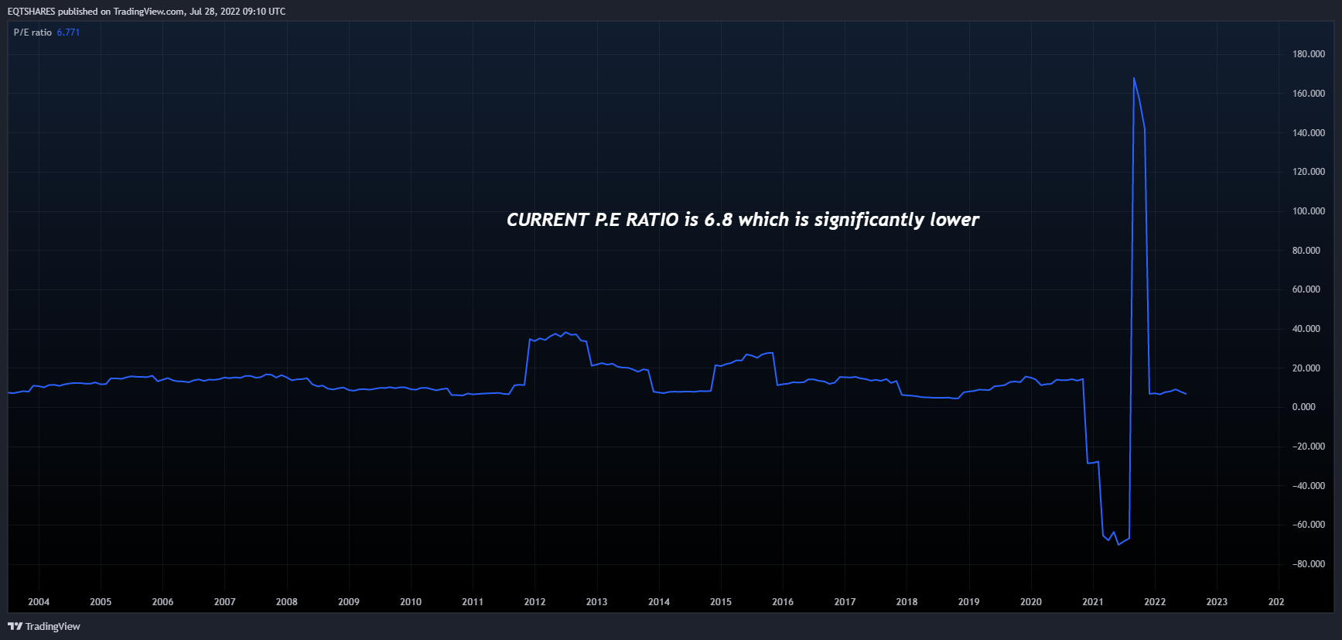1342x640 pixels.
Task: Click the 2007 year label
Action: 224,602
